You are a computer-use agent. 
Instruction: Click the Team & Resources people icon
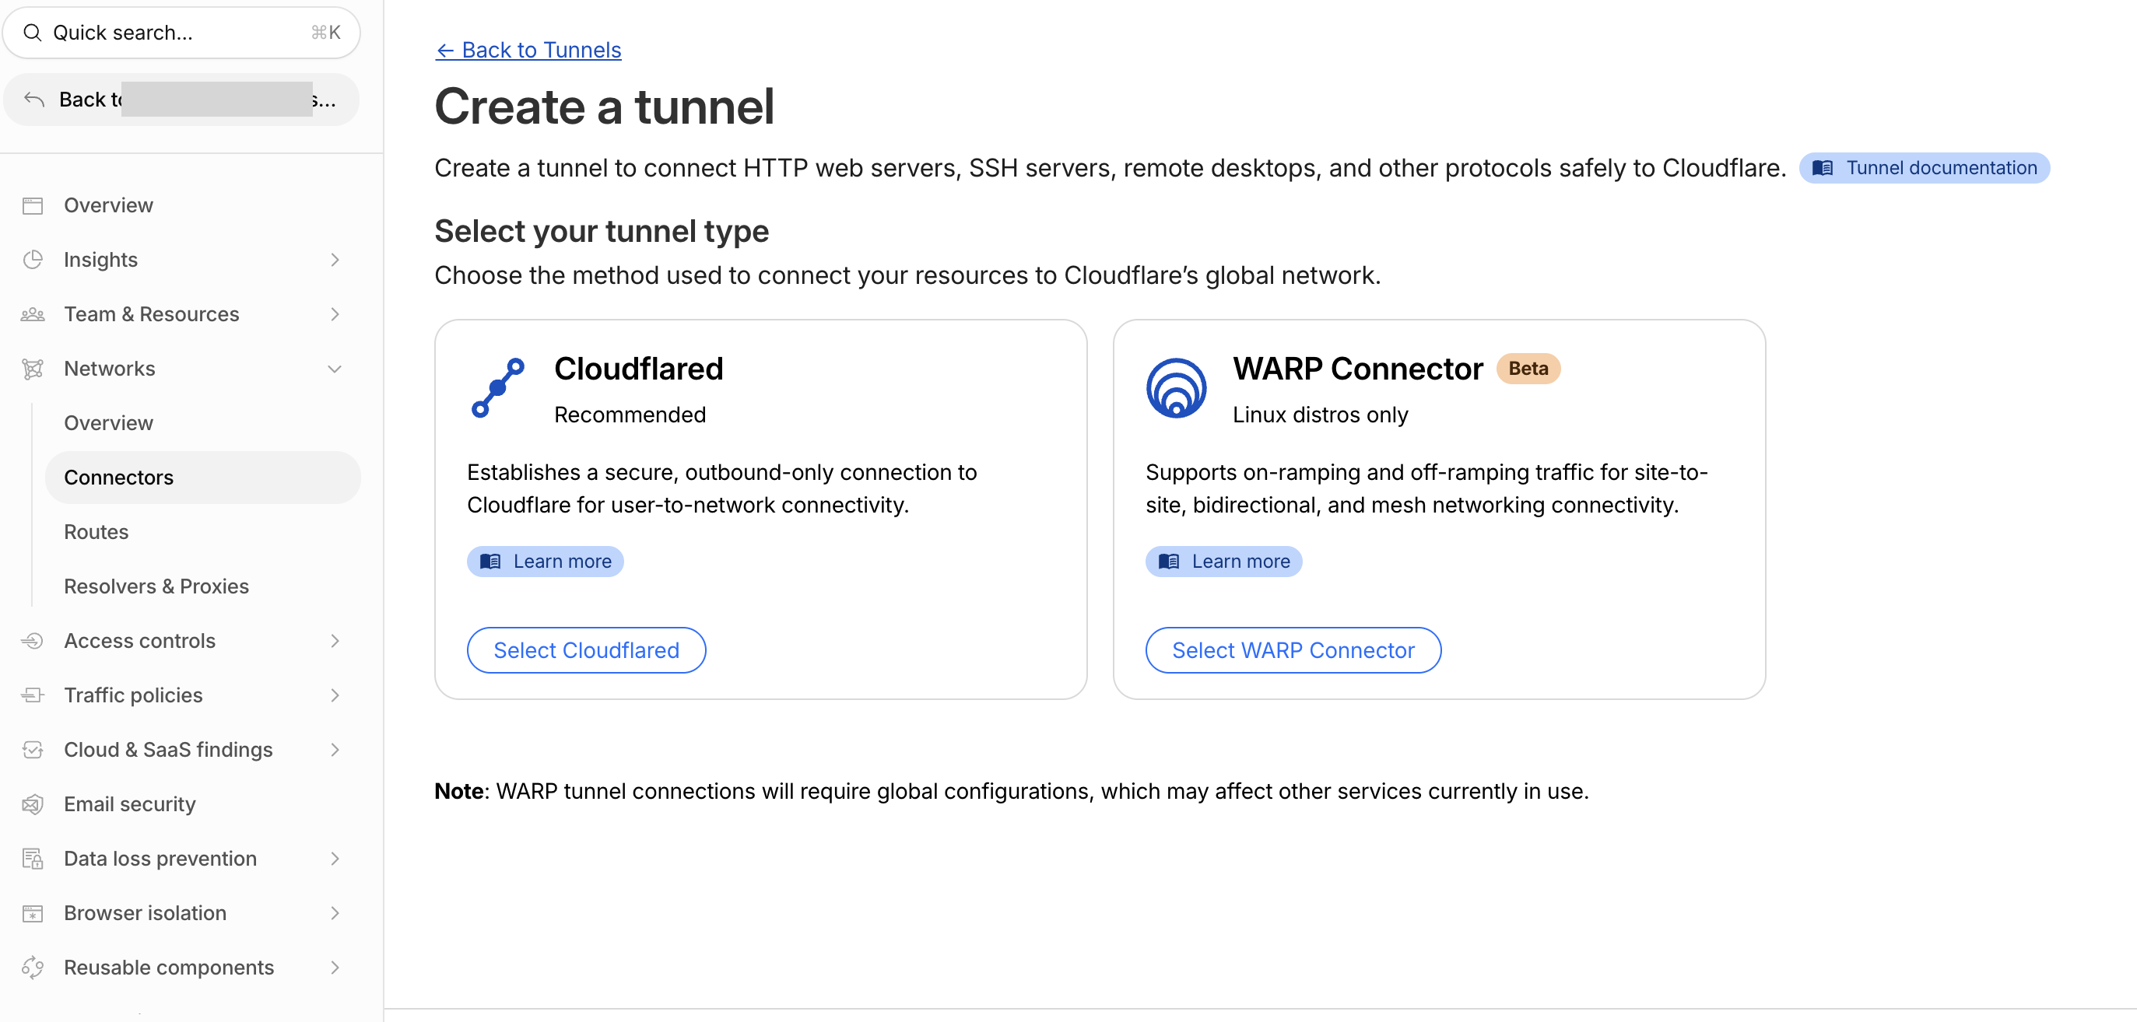pyautogui.click(x=33, y=314)
